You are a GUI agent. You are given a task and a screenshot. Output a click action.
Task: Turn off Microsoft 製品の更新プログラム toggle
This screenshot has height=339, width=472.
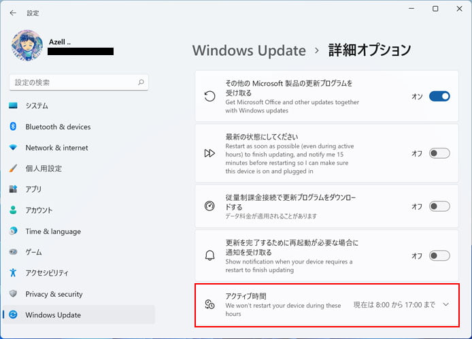(439, 97)
